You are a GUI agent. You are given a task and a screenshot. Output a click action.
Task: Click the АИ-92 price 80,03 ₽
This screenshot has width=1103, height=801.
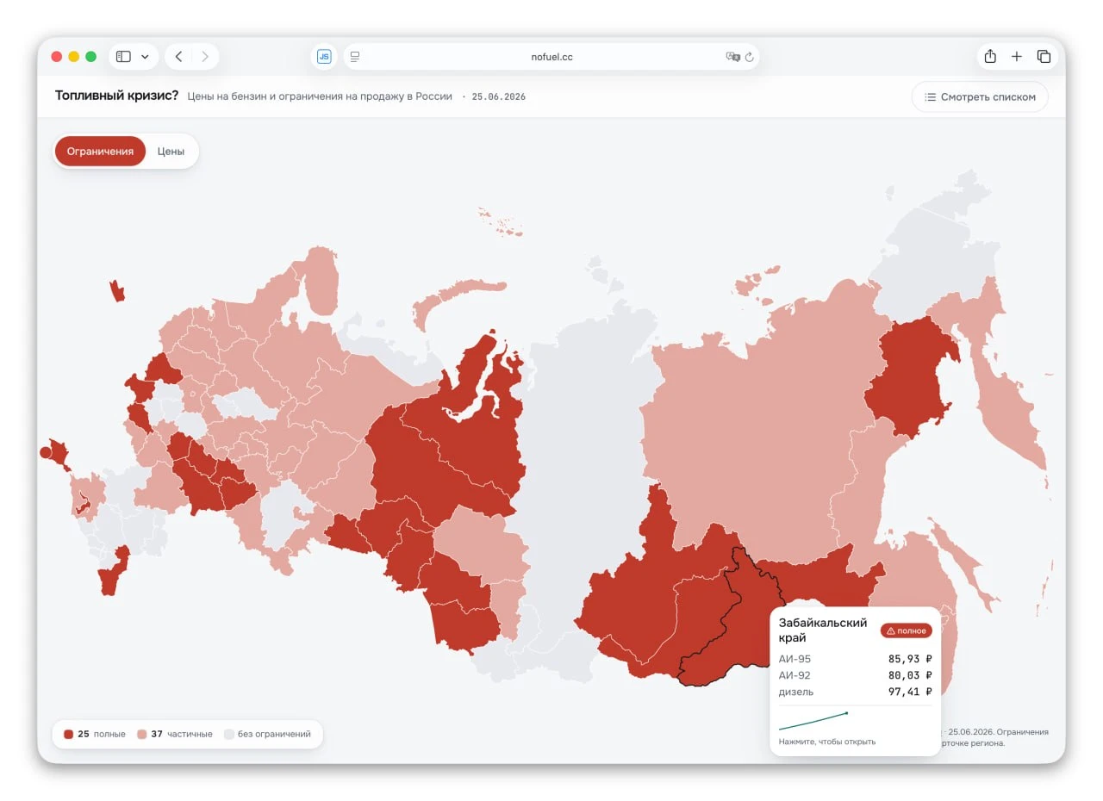click(910, 675)
